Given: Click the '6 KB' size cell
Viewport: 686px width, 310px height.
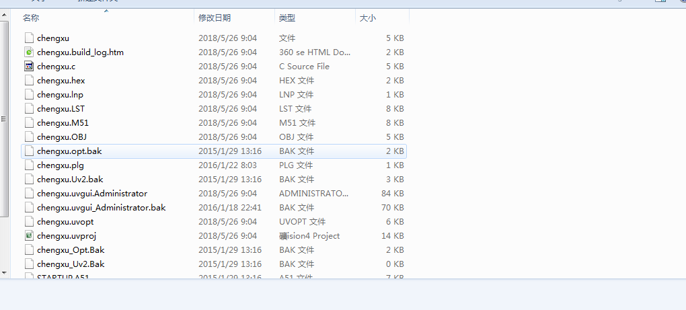Looking at the screenshot, I should click(x=395, y=222).
